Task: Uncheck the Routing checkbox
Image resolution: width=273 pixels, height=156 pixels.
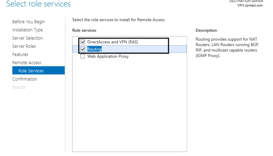Action: point(83,49)
